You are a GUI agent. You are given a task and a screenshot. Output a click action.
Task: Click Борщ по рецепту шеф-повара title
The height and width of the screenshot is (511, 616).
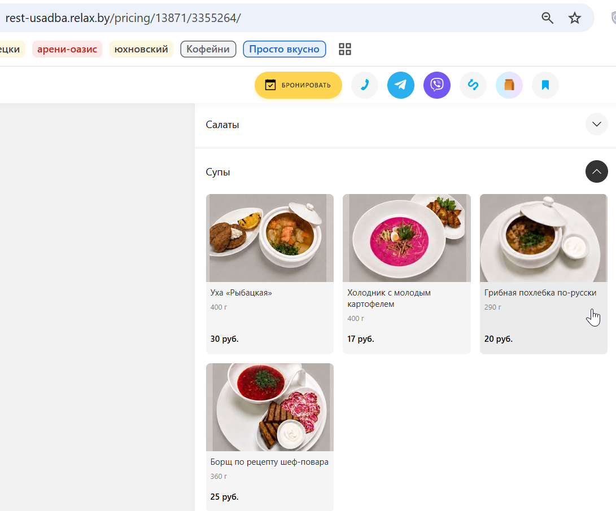(x=269, y=462)
